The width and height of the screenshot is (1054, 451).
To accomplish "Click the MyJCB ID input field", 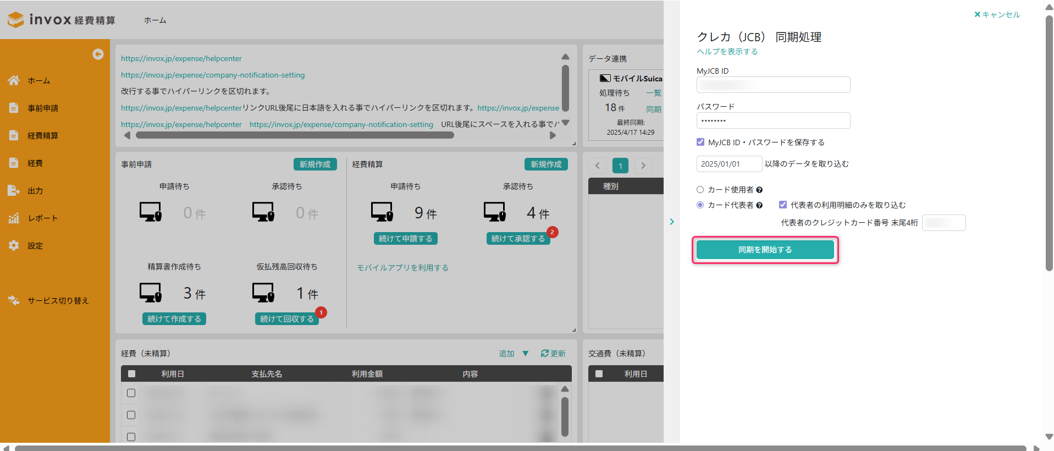I will point(773,85).
